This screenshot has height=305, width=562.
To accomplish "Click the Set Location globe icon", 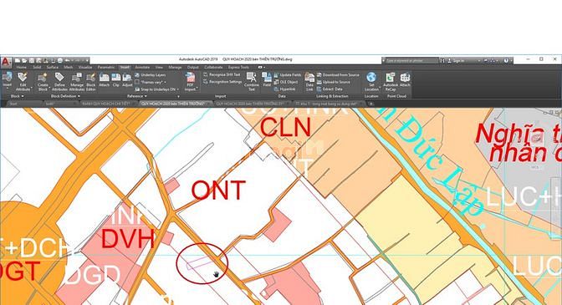I will [371, 78].
